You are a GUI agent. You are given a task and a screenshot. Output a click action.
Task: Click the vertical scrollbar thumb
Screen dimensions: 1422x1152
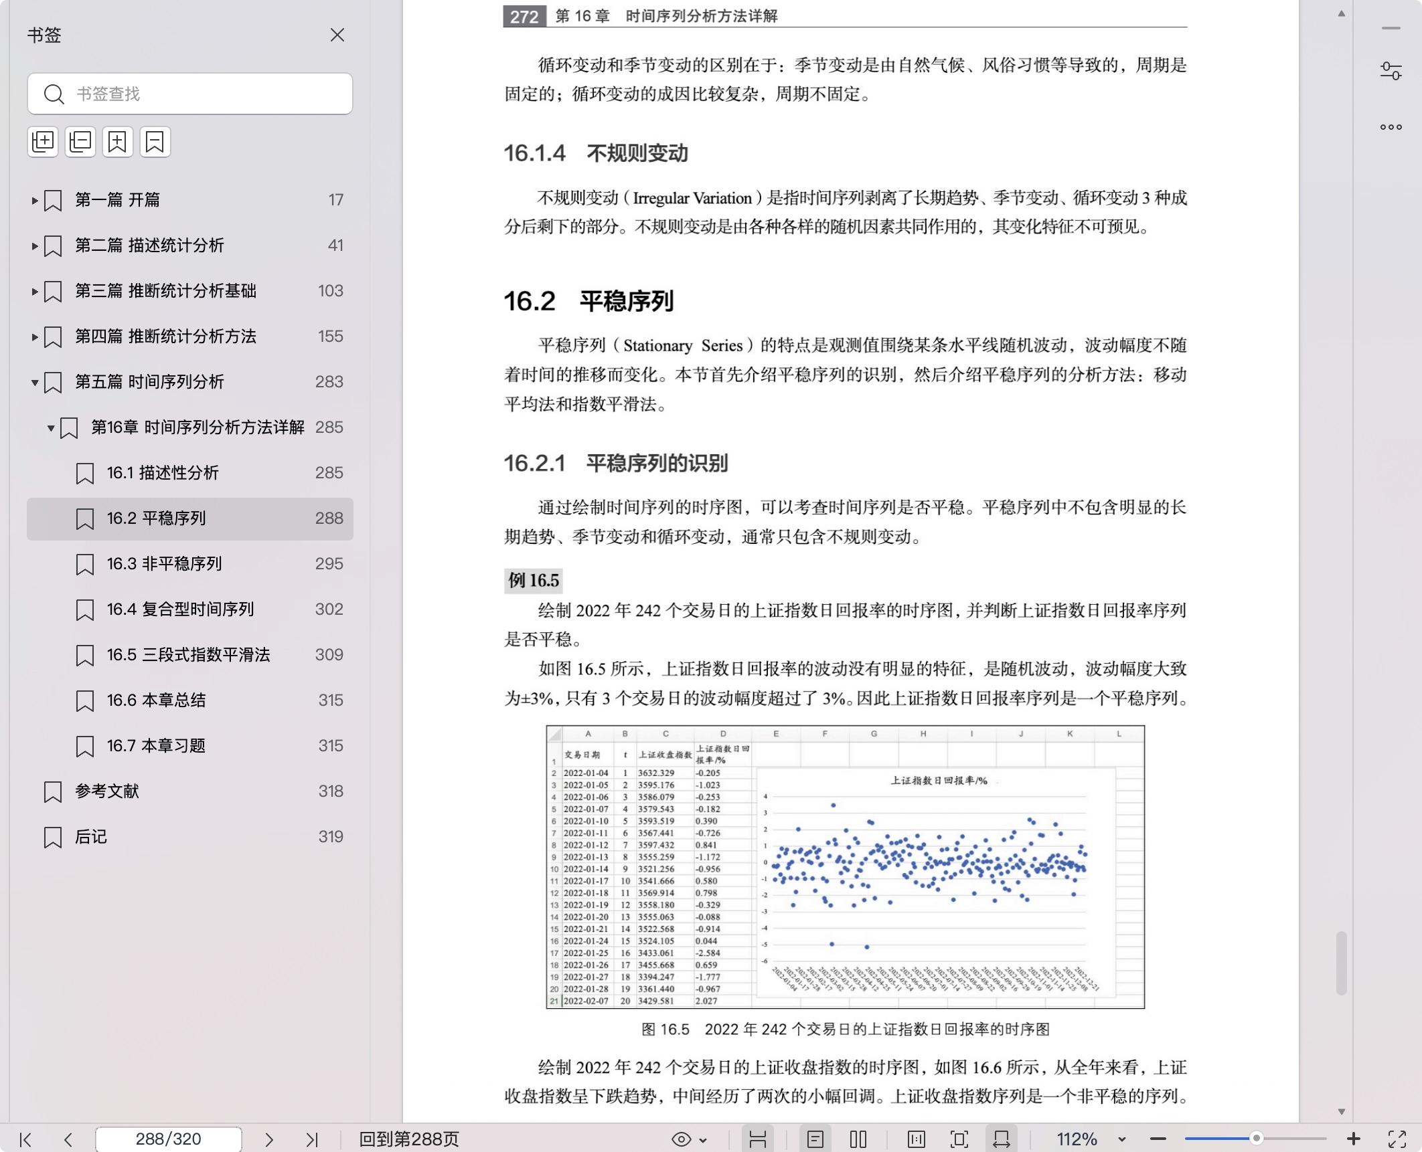click(x=1341, y=963)
